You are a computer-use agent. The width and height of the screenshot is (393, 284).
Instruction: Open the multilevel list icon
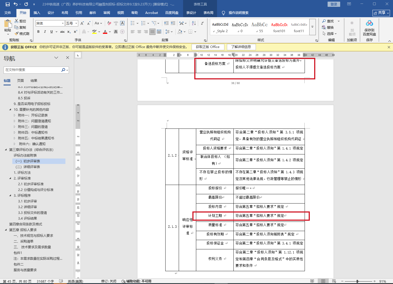[x=154, y=23]
